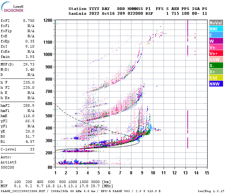Click the Artist5 auto-scaling label
Screen dimensions: 225x193
point(8,162)
